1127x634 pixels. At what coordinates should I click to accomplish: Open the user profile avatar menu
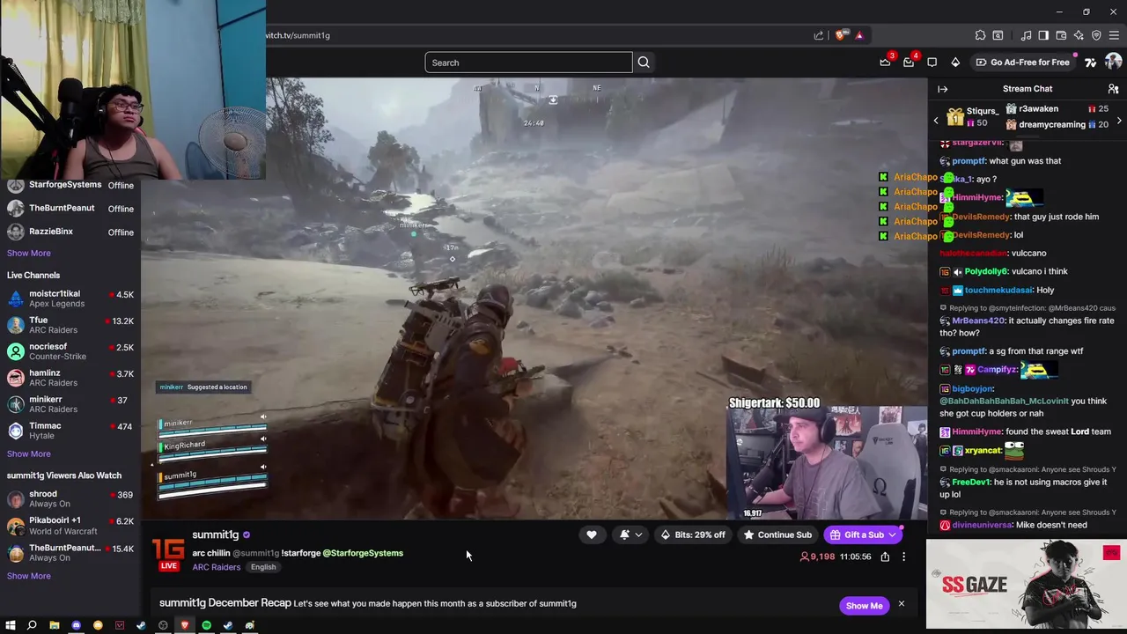click(x=1113, y=62)
